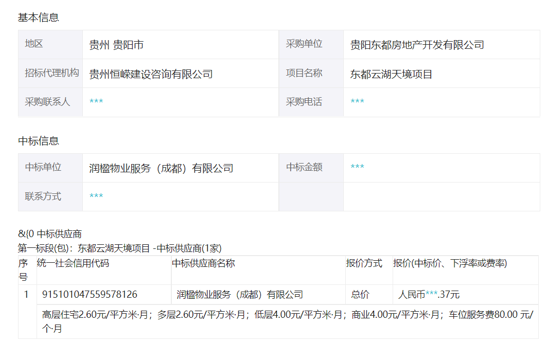Click supplier name in the bid table row

click(240, 295)
